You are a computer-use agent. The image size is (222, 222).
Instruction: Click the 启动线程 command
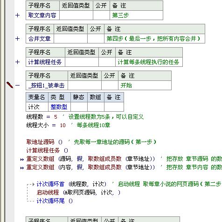click(48, 193)
